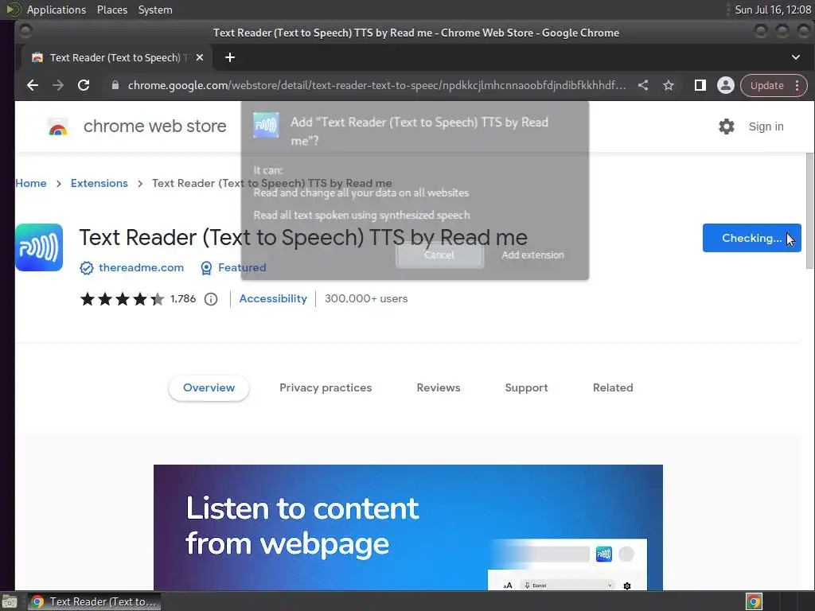Click the extension icon in dialog
Viewport: 815px width, 611px height.
click(266, 125)
